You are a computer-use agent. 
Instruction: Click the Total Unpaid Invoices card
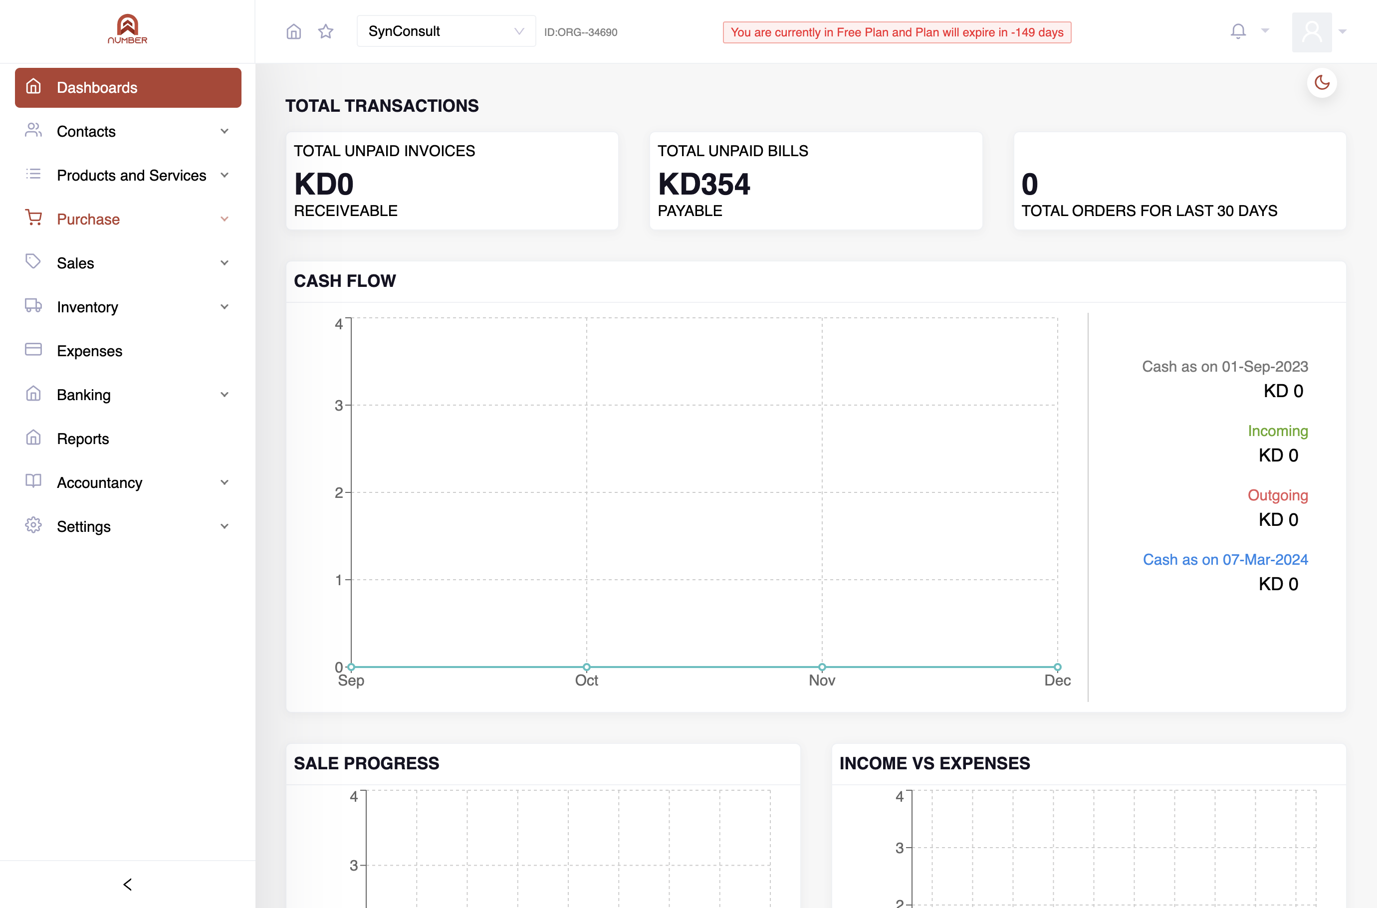[x=452, y=181]
